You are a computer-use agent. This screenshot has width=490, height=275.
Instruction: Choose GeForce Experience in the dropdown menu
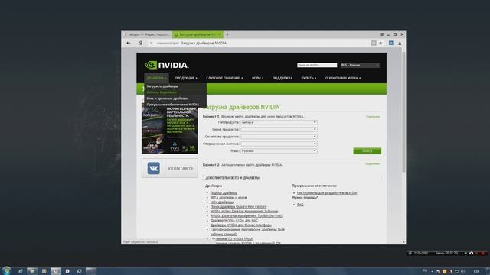point(162,92)
